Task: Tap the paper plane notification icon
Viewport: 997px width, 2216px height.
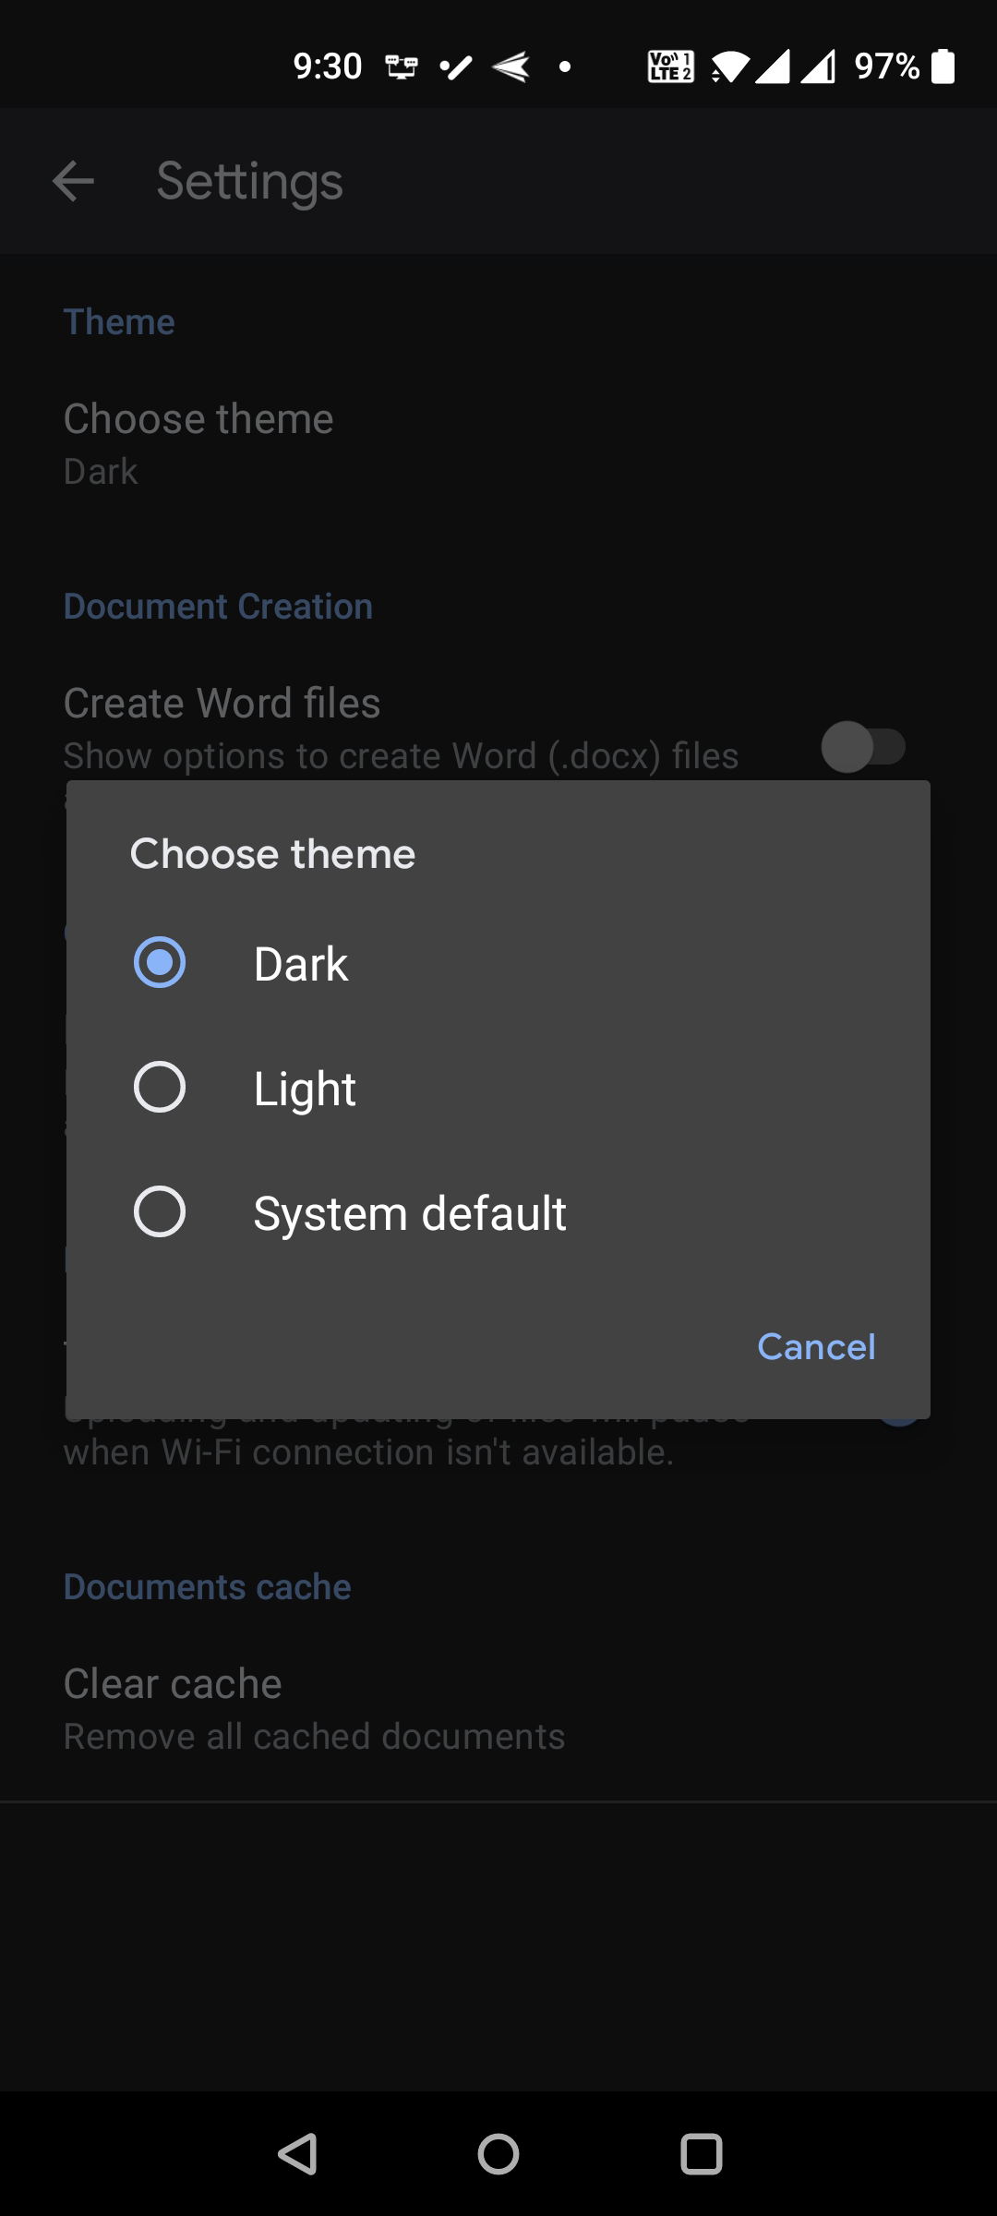Action: click(511, 66)
